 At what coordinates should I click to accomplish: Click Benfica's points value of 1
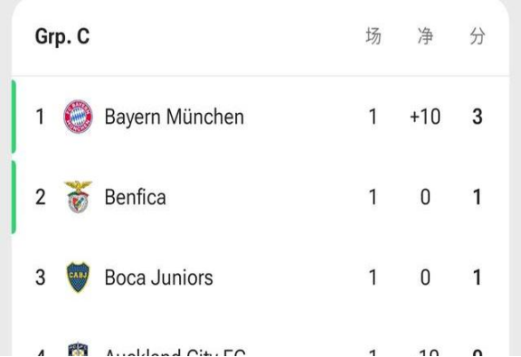click(478, 197)
